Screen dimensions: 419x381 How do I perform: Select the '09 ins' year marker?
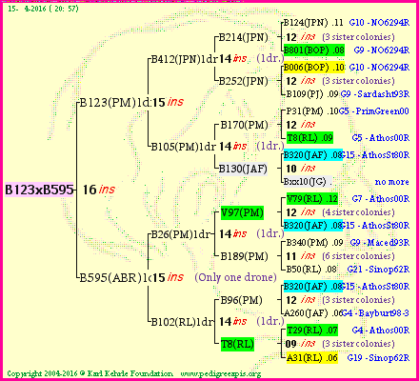[300, 344]
